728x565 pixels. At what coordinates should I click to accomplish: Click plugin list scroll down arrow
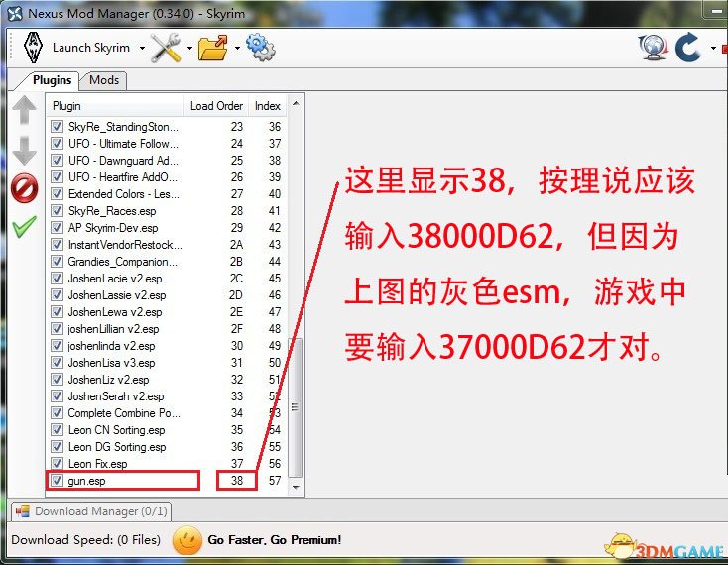point(296,487)
